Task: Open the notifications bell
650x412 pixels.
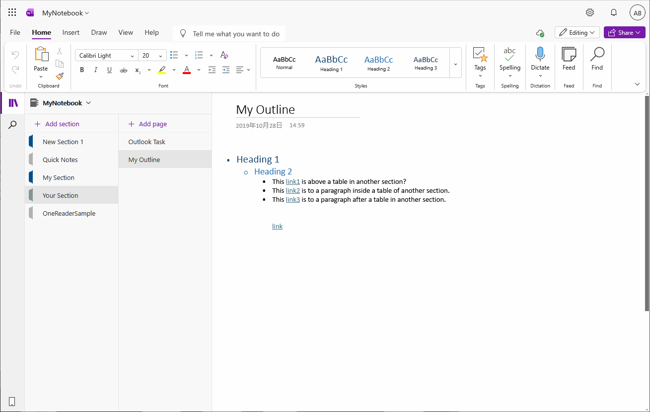Action: tap(614, 13)
